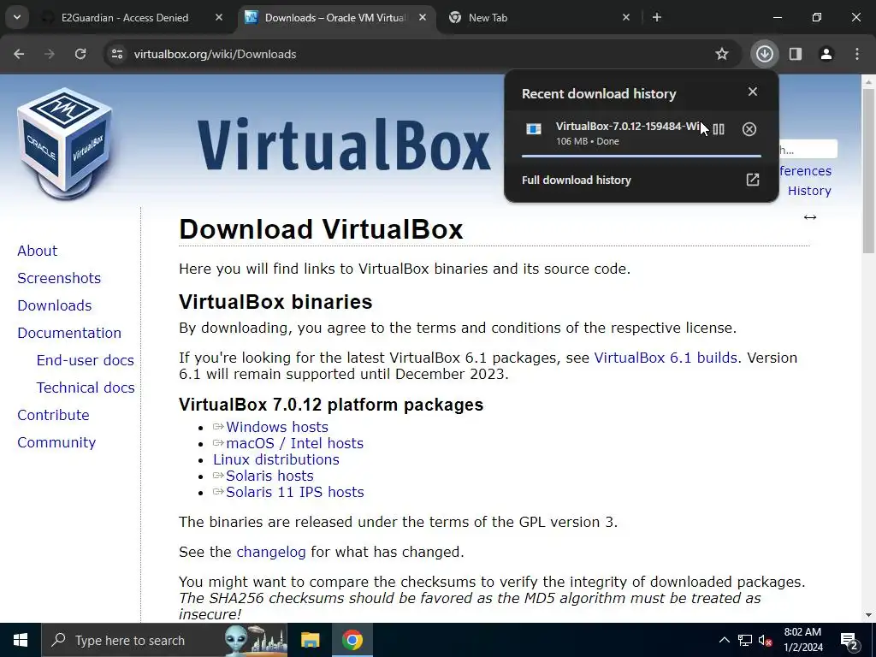Image resolution: width=876 pixels, height=657 pixels.
Task: Select the Downloads Oracle VM VirtualBox tab
Action: click(335, 18)
